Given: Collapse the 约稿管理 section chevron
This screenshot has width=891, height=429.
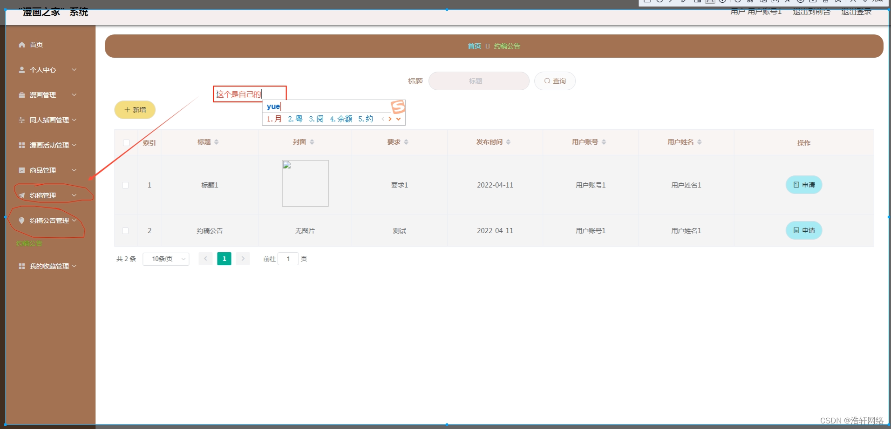Looking at the screenshot, I should [x=74, y=195].
